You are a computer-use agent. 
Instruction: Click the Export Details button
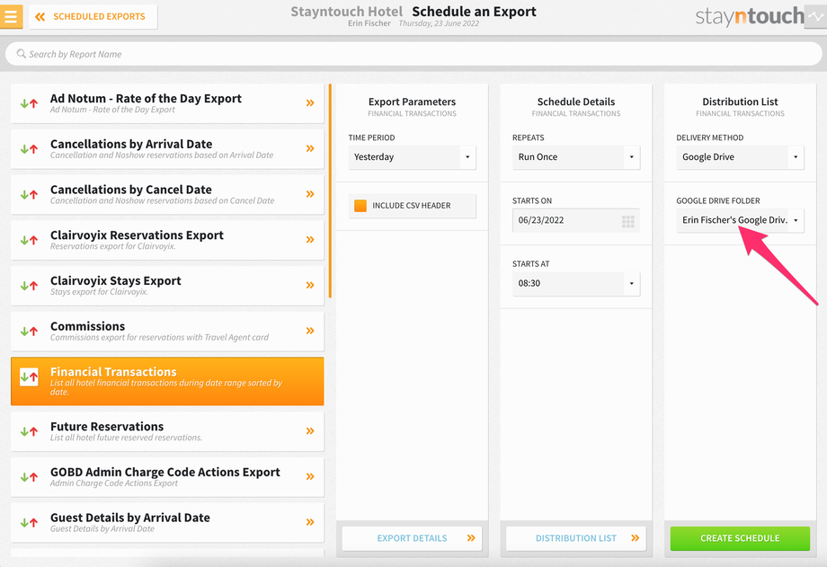tap(412, 538)
